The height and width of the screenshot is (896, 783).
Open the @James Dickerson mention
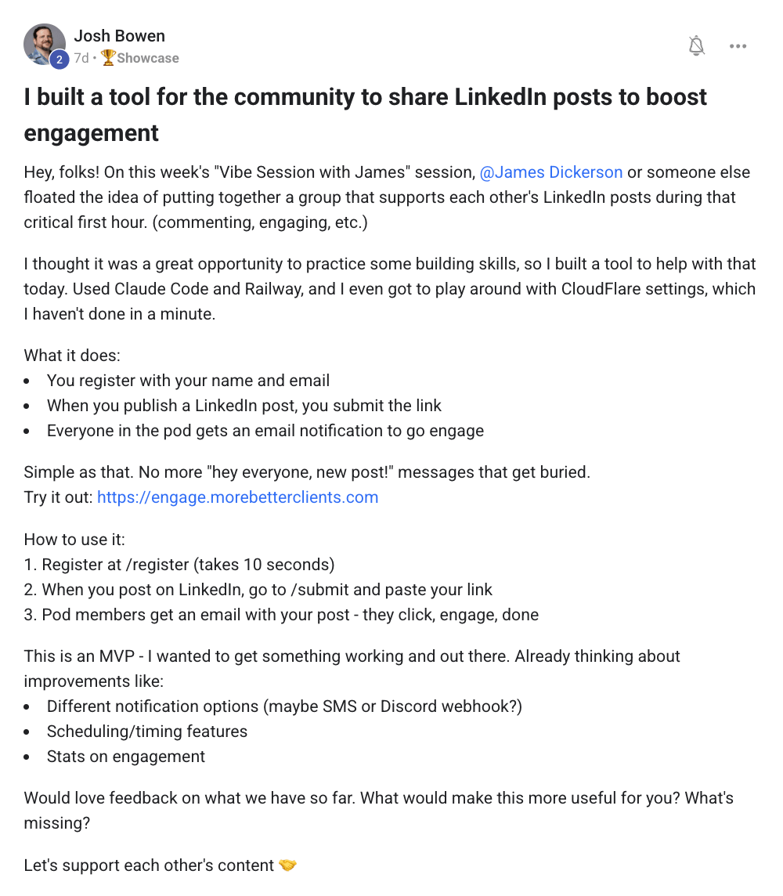point(551,172)
